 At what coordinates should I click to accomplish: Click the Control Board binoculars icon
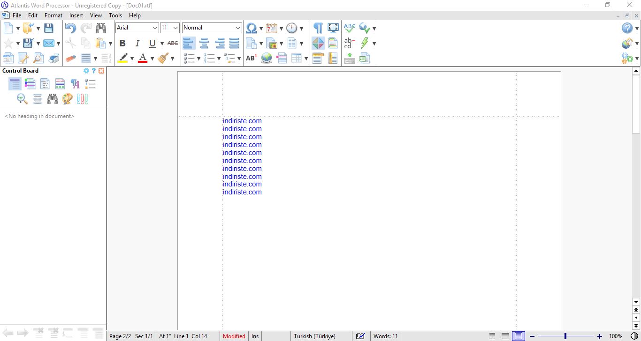tap(53, 99)
